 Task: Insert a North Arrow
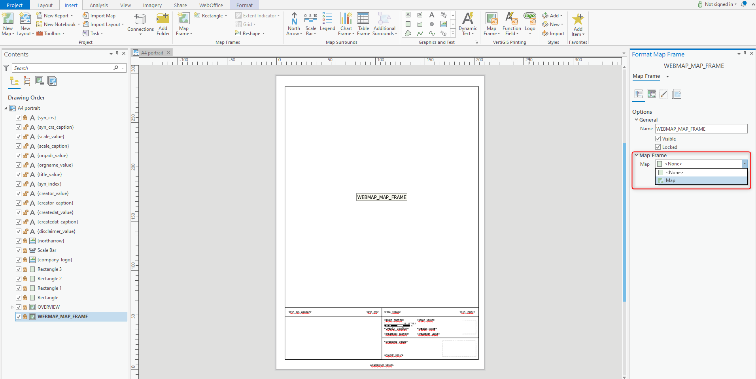point(293,24)
